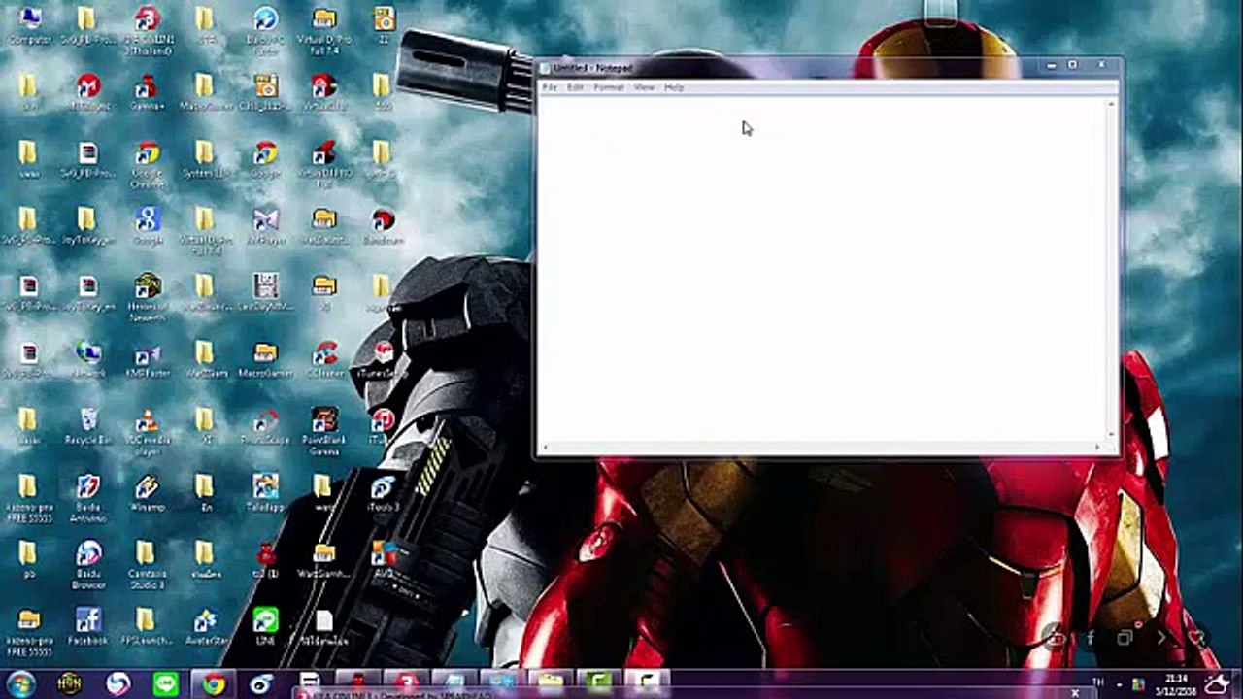
Task: Select the Computer desktop icon
Action: click(x=29, y=26)
